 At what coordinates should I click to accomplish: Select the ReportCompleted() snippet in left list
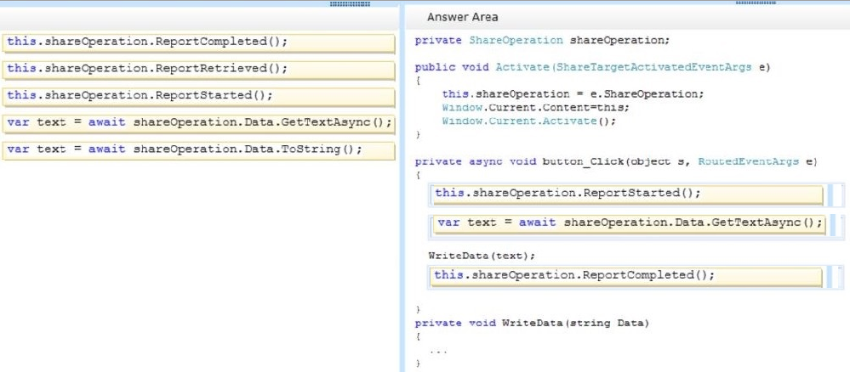point(198,42)
